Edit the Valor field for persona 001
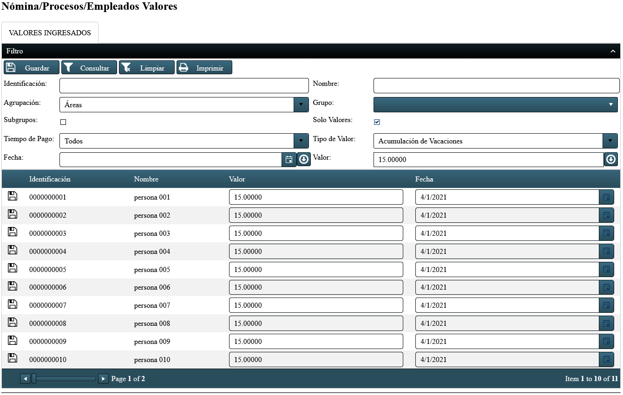The image size is (623, 395). [316, 197]
